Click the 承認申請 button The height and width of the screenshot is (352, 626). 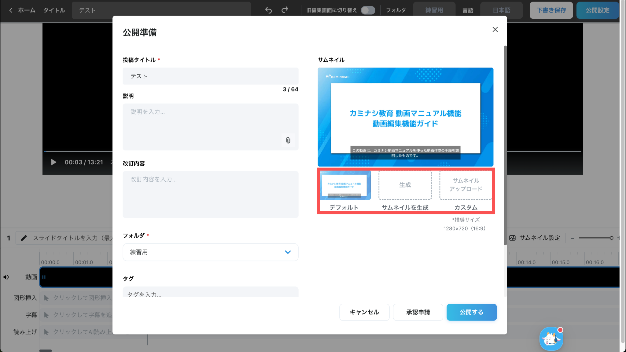pos(418,312)
